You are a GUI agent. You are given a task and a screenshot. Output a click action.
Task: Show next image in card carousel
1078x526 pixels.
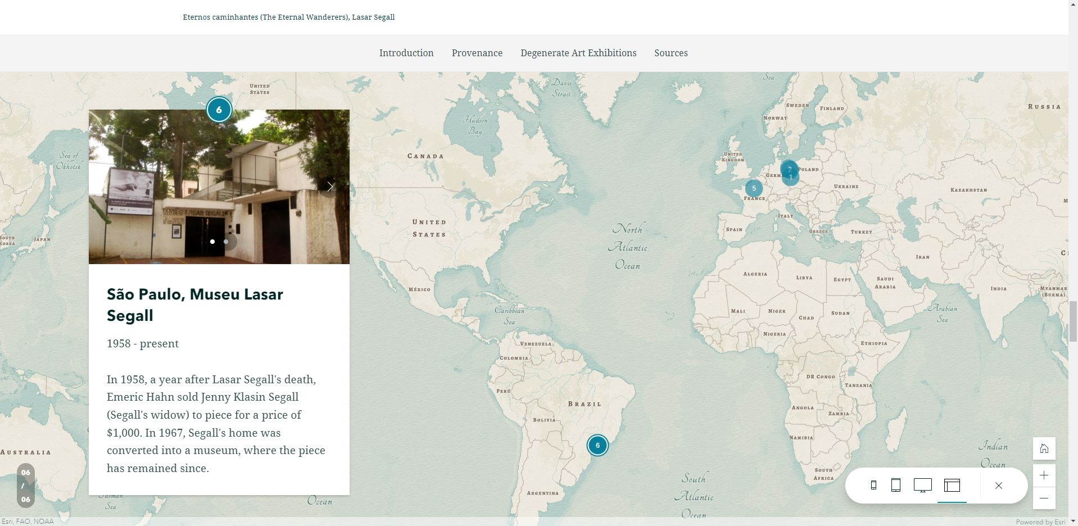point(330,187)
